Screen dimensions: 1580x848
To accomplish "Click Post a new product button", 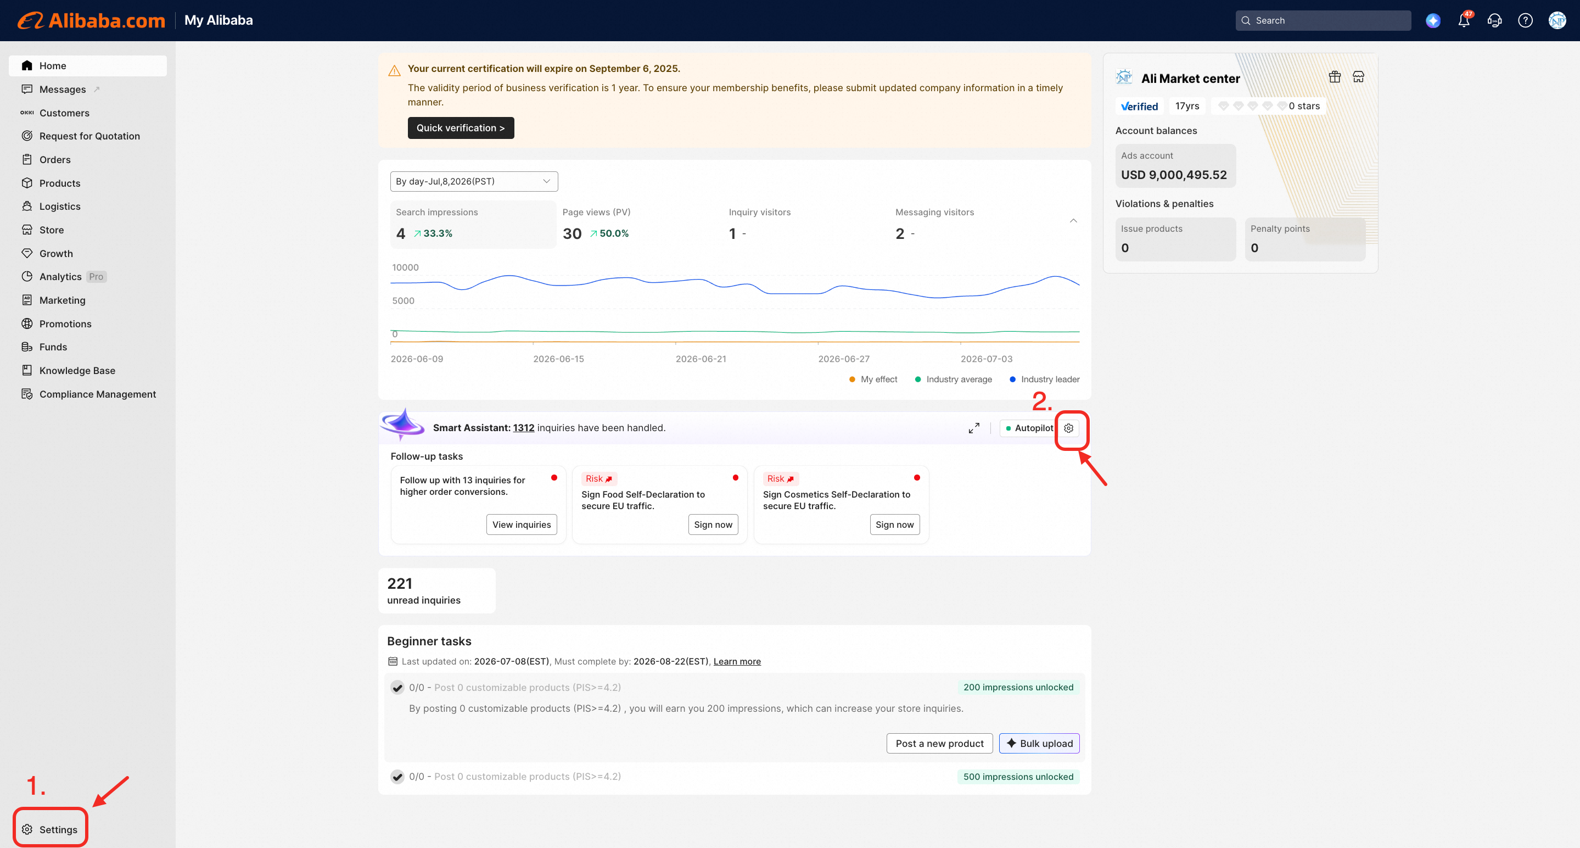I will click(940, 744).
